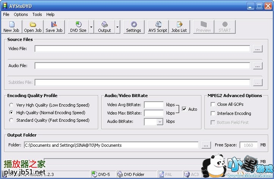This screenshot has width=274, height=179.
Task: Open the Settings gear icon
Action: [x=133, y=27]
